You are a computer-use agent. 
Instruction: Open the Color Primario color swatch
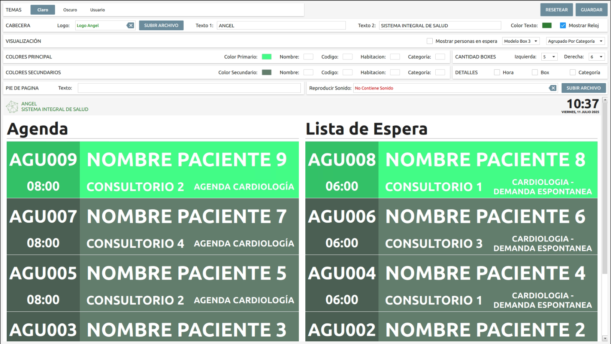(266, 57)
